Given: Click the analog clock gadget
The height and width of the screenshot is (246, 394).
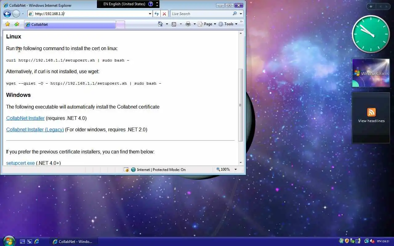Looking at the screenshot, I should (x=371, y=34).
